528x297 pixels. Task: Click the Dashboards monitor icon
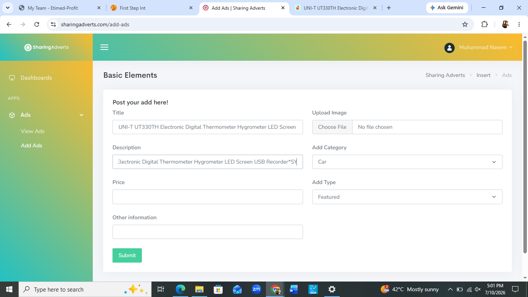click(x=12, y=78)
